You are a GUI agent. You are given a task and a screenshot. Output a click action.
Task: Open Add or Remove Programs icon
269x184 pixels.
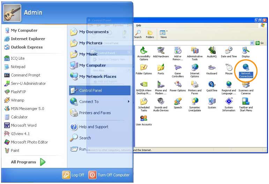[x=178, y=53]
